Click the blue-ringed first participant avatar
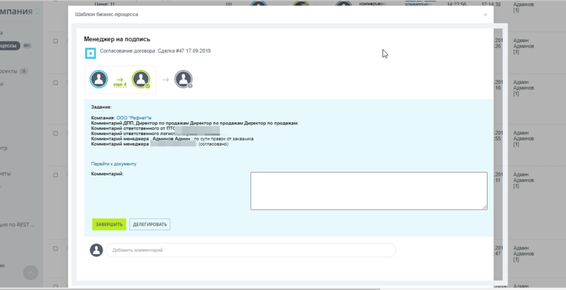The image size is (566, 290). click(x=98, y=79)
